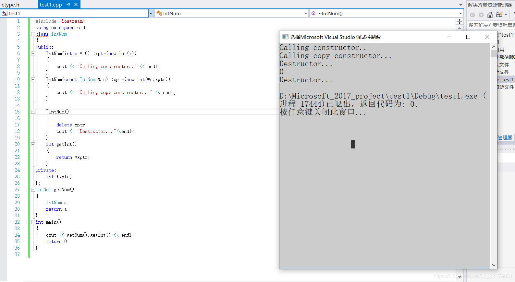515x282 pixels.
Task: Click the 'return *xptr;' statement
Action: click(73, 157)
